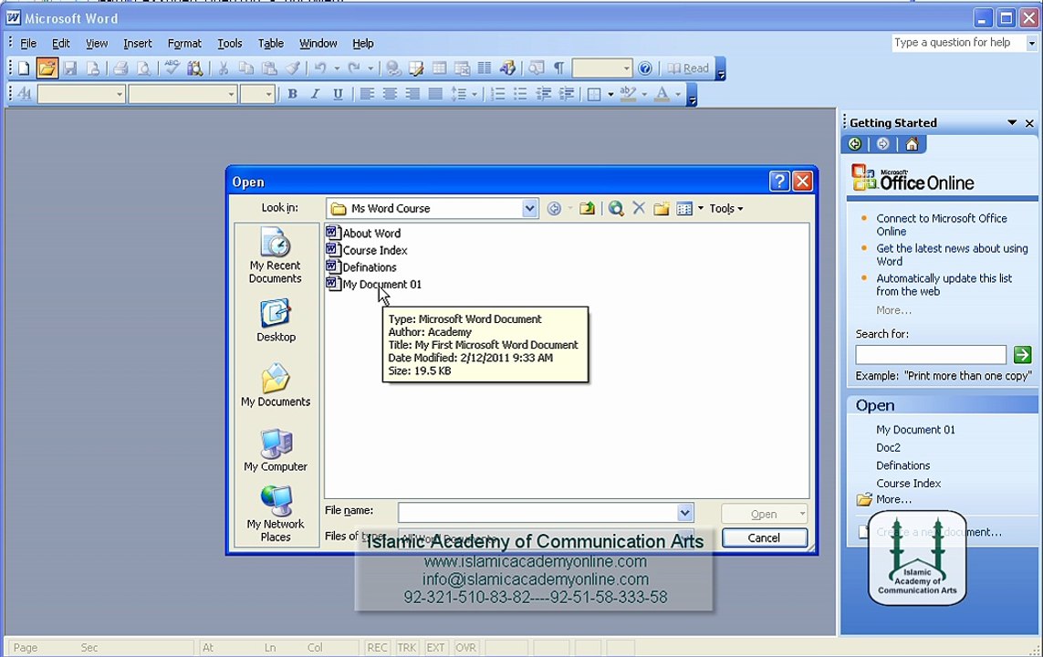Screen dimensions: 1043x657
Task: Open the Font name dropdown
Action: click(231, 94)
